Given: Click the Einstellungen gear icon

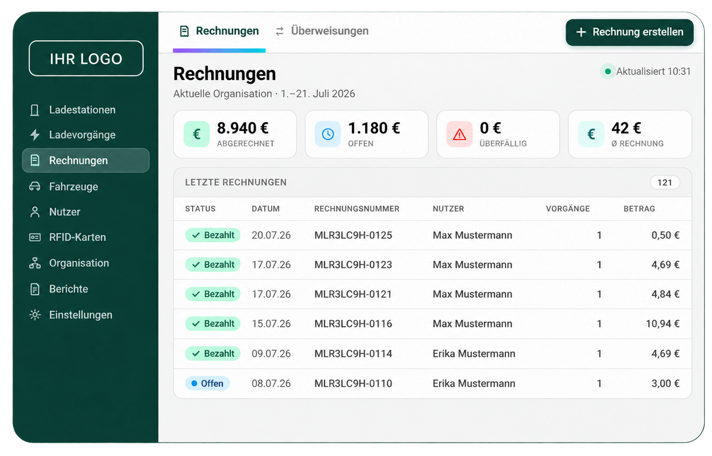Looking at the screenshot, I should coord(35,315).
